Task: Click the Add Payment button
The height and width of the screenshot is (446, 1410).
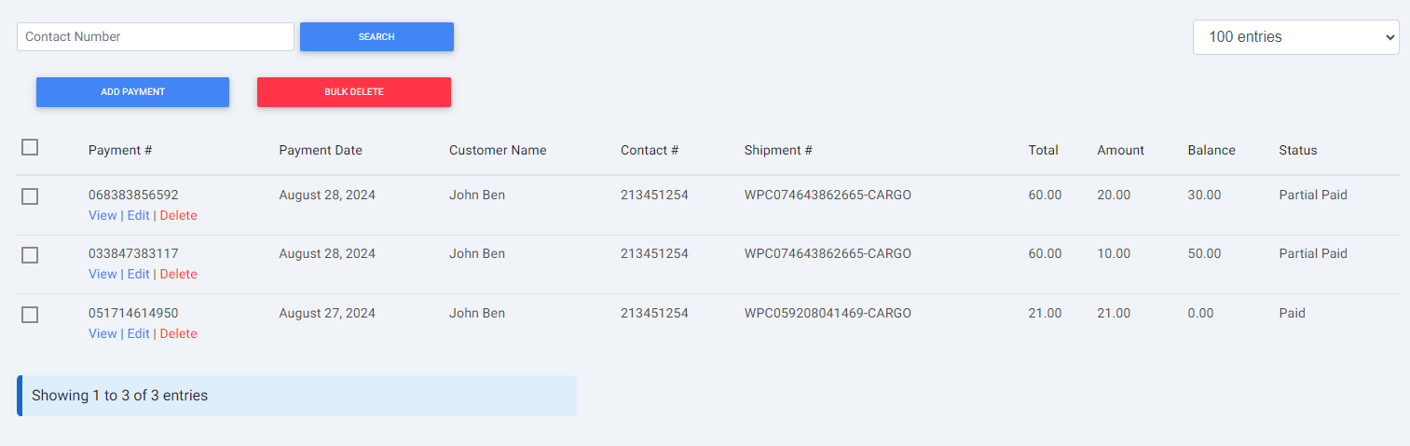Action: click(132, 92)
